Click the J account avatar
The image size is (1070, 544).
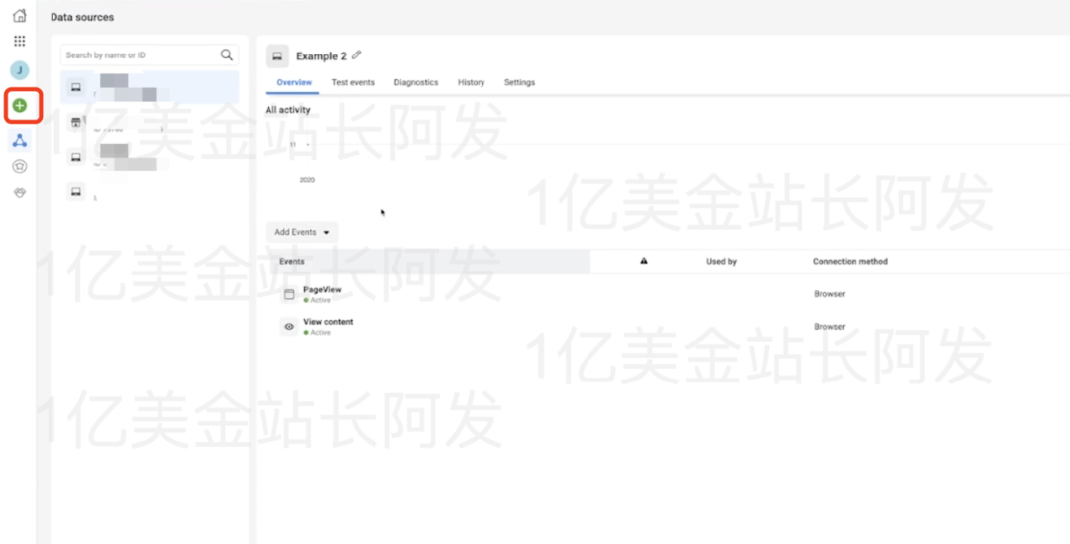tap(20, 70)
